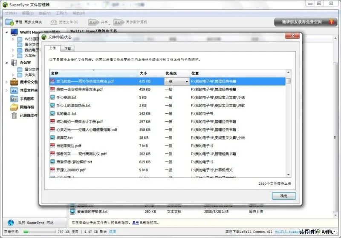Select the Wolfit Home computer icon

coord(14,32)
